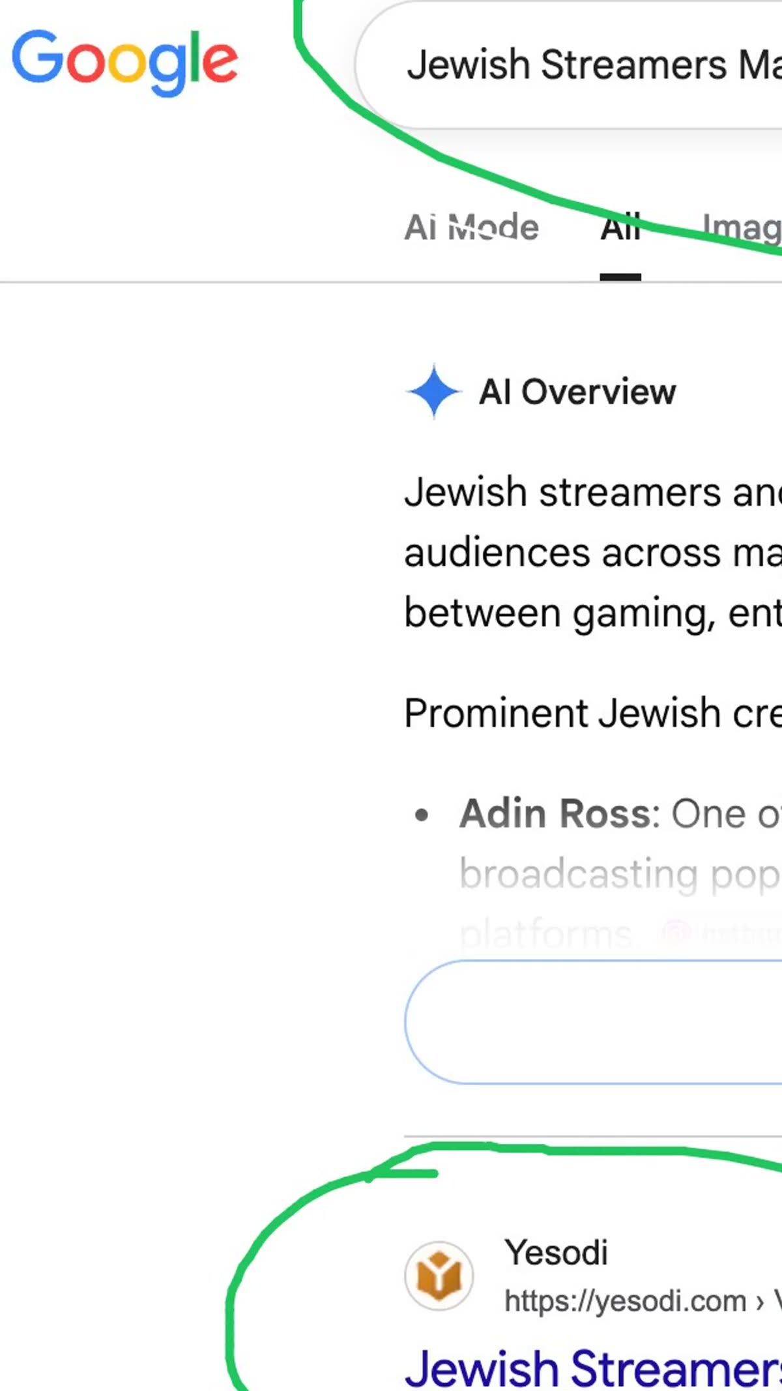Screen dimensions: 782x1391
Task: Click the breadcrumb chevron after yesodi.com
Action: [759, 1303]
